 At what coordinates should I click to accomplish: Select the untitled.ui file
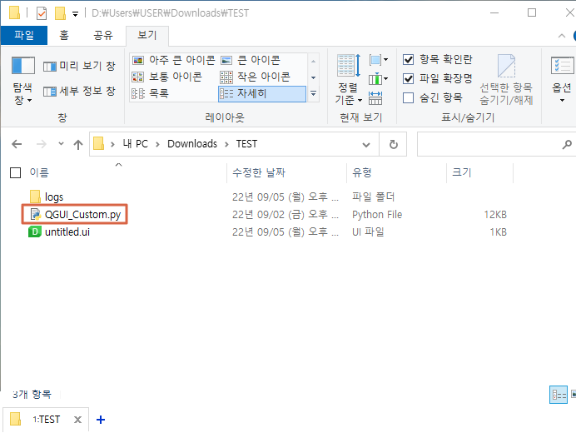point(67,232)
